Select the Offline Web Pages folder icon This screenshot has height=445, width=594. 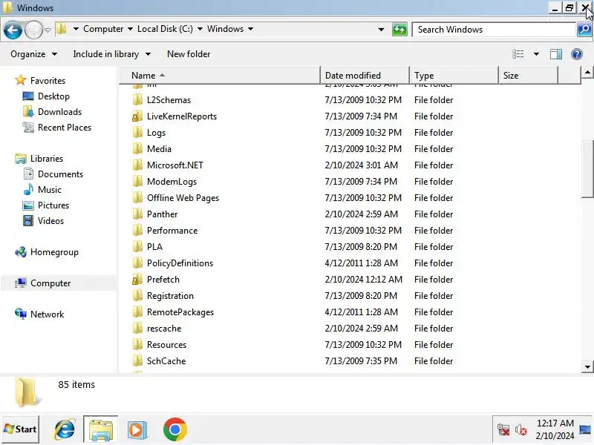pos(137,197)
